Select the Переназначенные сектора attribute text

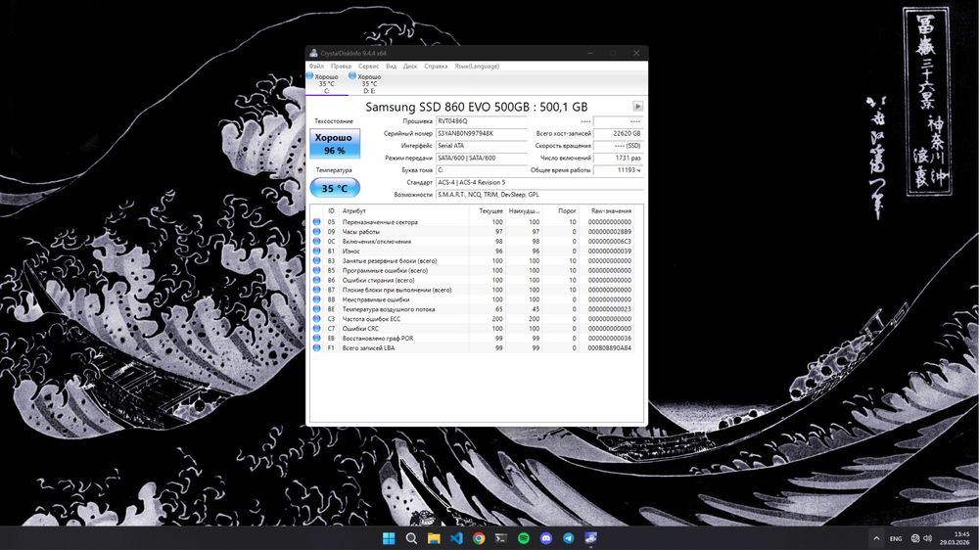pos(380,222)
